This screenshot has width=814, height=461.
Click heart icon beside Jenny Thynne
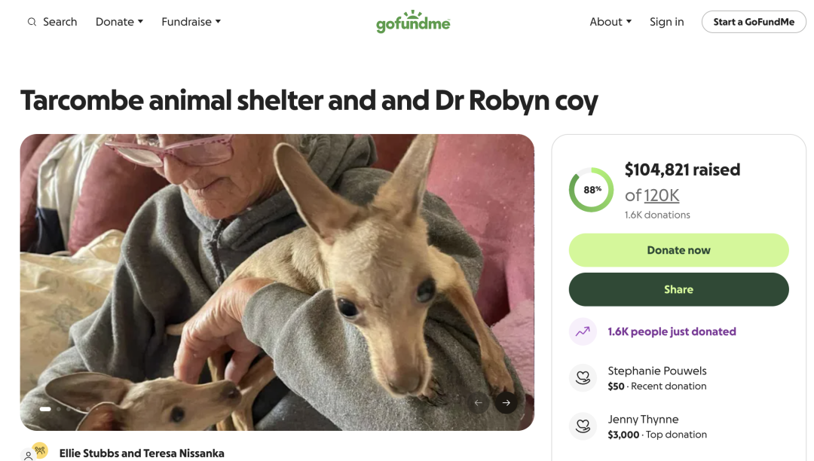583,426
